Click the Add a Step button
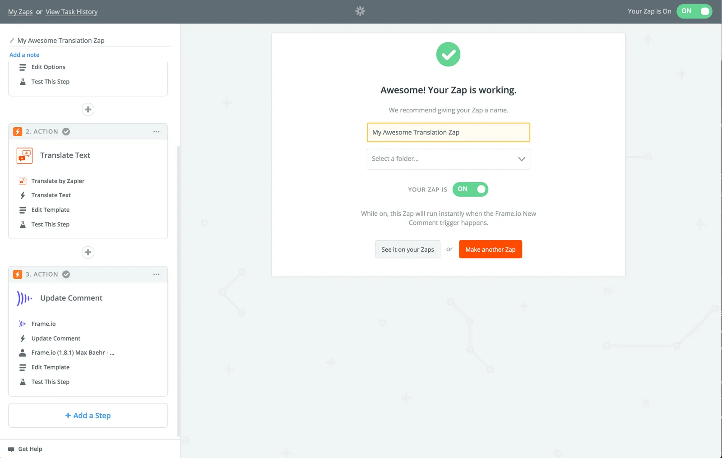The image size is (722, 458). point(88,416)
